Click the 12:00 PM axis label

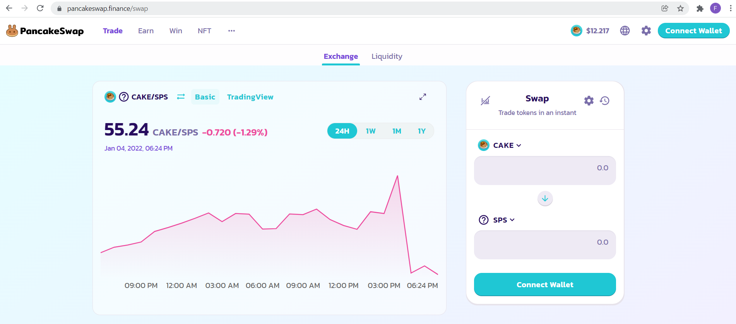[344, 286]
